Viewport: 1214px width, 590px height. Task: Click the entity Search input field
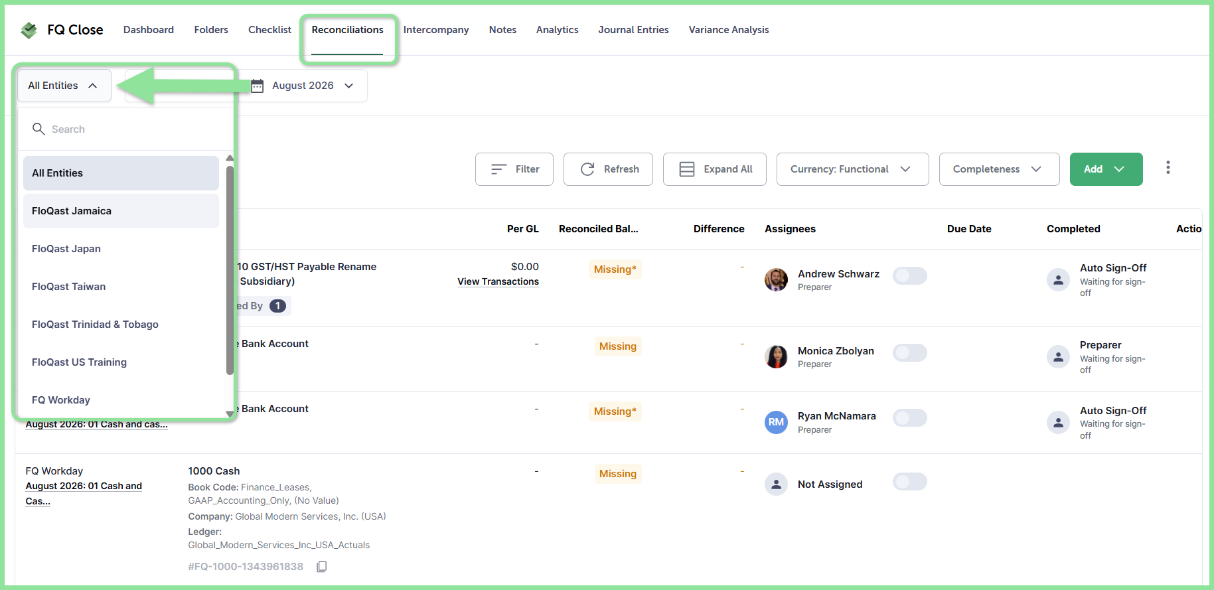coord(126,129)
